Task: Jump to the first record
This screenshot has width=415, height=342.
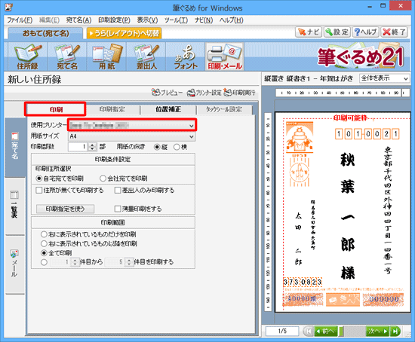Action: 308,331
